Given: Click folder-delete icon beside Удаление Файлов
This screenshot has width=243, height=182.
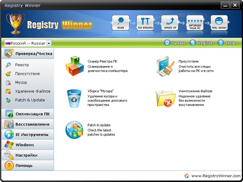Looking at the screenshot, I should (8, 91).
